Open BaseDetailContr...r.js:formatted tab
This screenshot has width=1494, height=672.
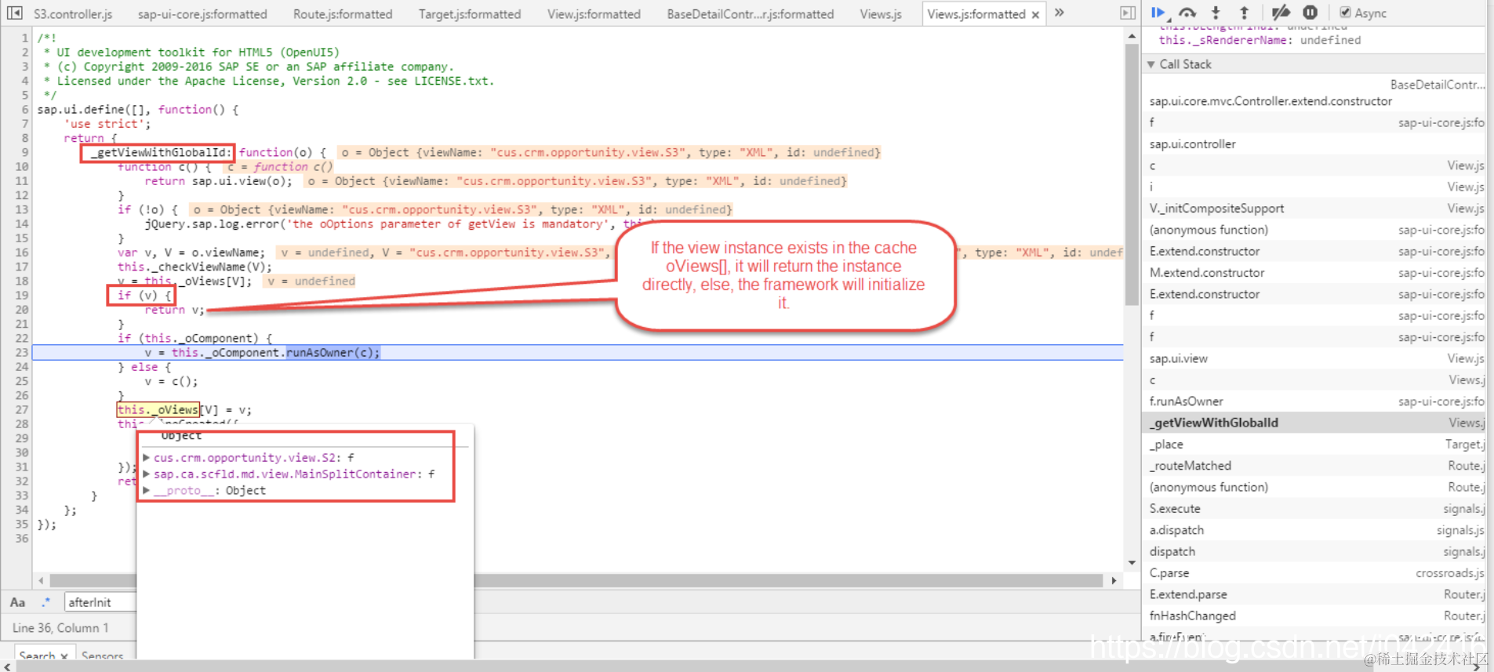(751, 14)
